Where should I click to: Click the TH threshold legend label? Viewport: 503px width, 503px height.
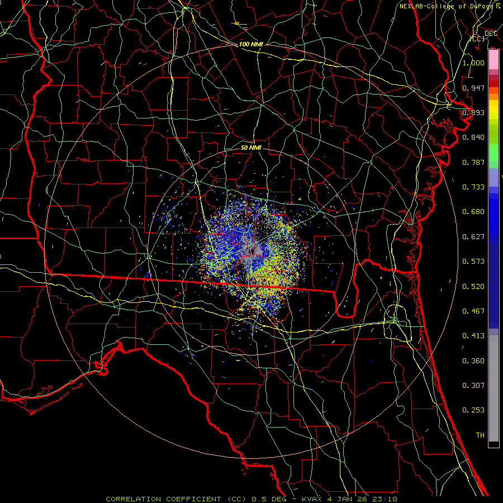pos(480,435)
